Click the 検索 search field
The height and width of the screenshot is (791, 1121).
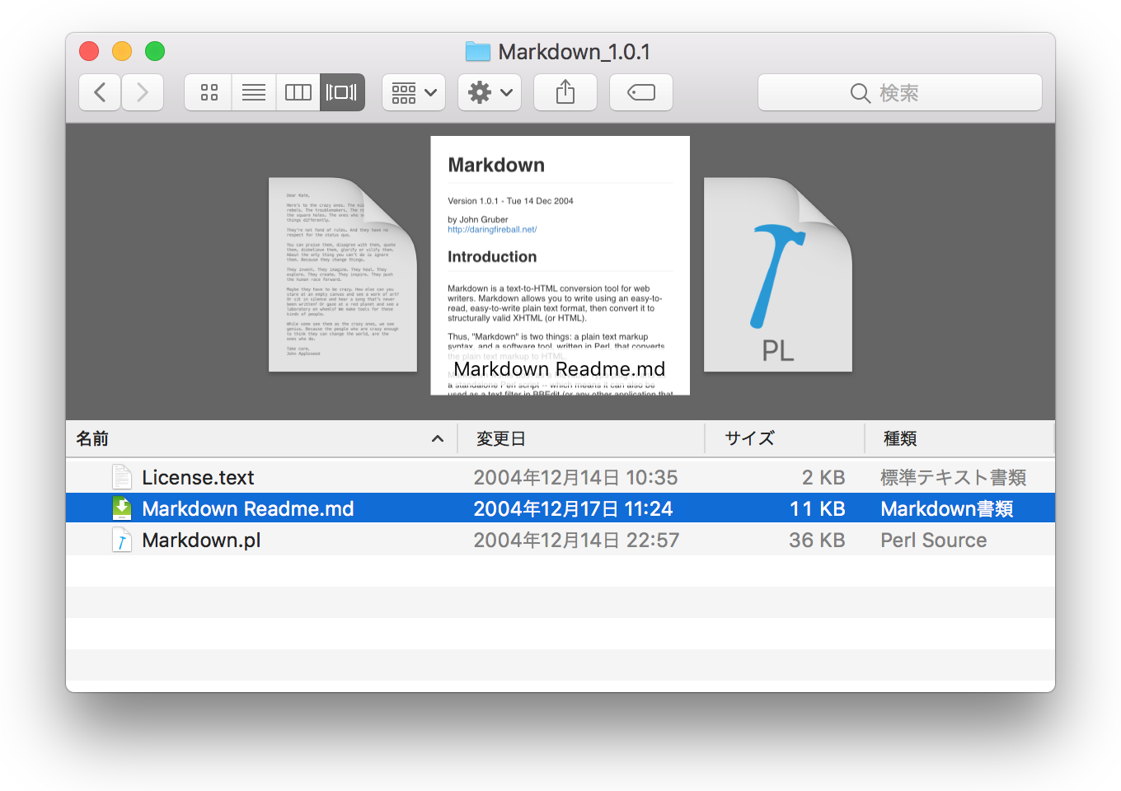pos(900,92)
